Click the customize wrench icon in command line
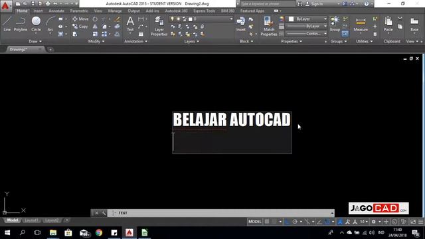 104,213
